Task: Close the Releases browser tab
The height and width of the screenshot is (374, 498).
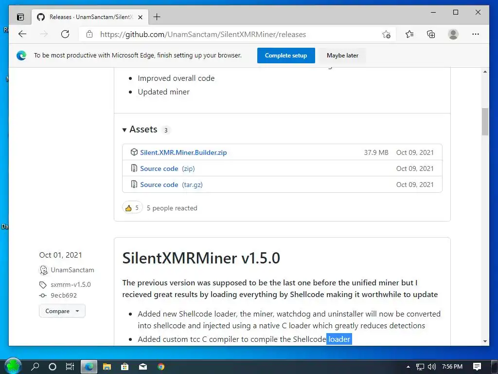Action: click(140, 17)
